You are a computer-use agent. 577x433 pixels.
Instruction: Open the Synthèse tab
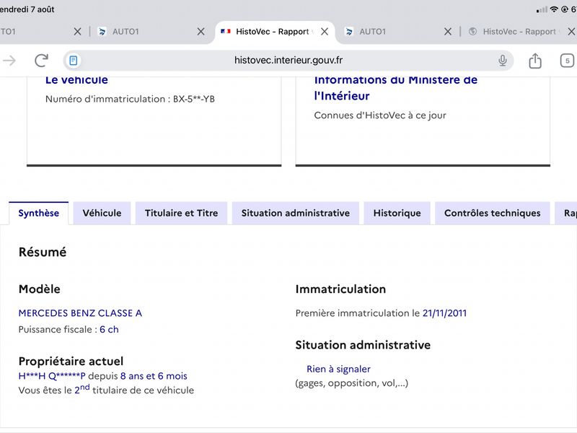pyautogui.click(x=39, y=213)
